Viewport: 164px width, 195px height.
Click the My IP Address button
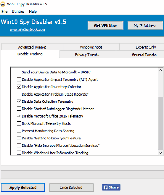[x=145, y=26]
